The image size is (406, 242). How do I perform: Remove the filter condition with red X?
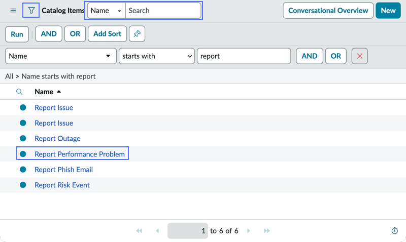coord(360,56)
